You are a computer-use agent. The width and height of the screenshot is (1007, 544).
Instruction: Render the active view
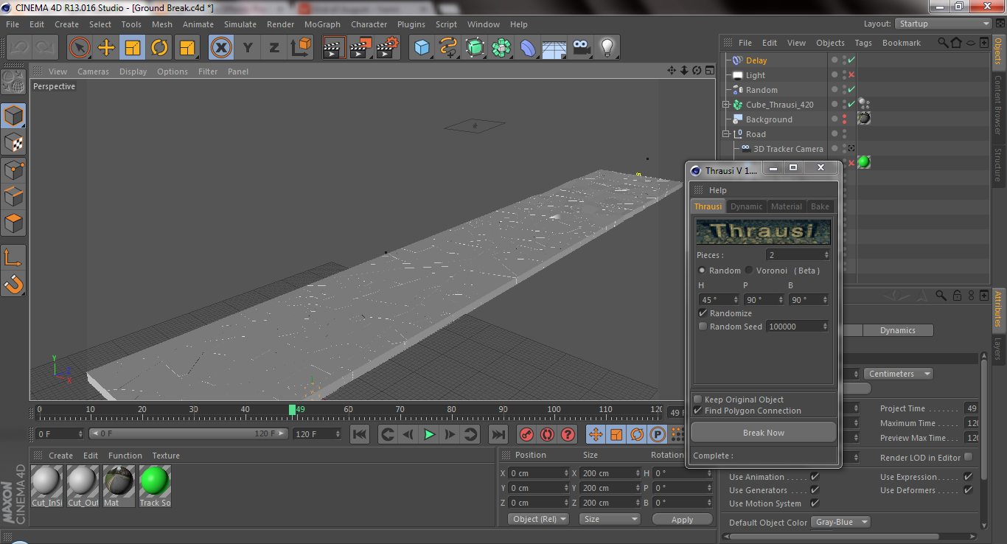334,48
